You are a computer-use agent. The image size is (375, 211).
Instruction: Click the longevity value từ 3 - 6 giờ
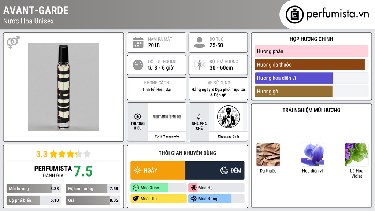point(161,68)
